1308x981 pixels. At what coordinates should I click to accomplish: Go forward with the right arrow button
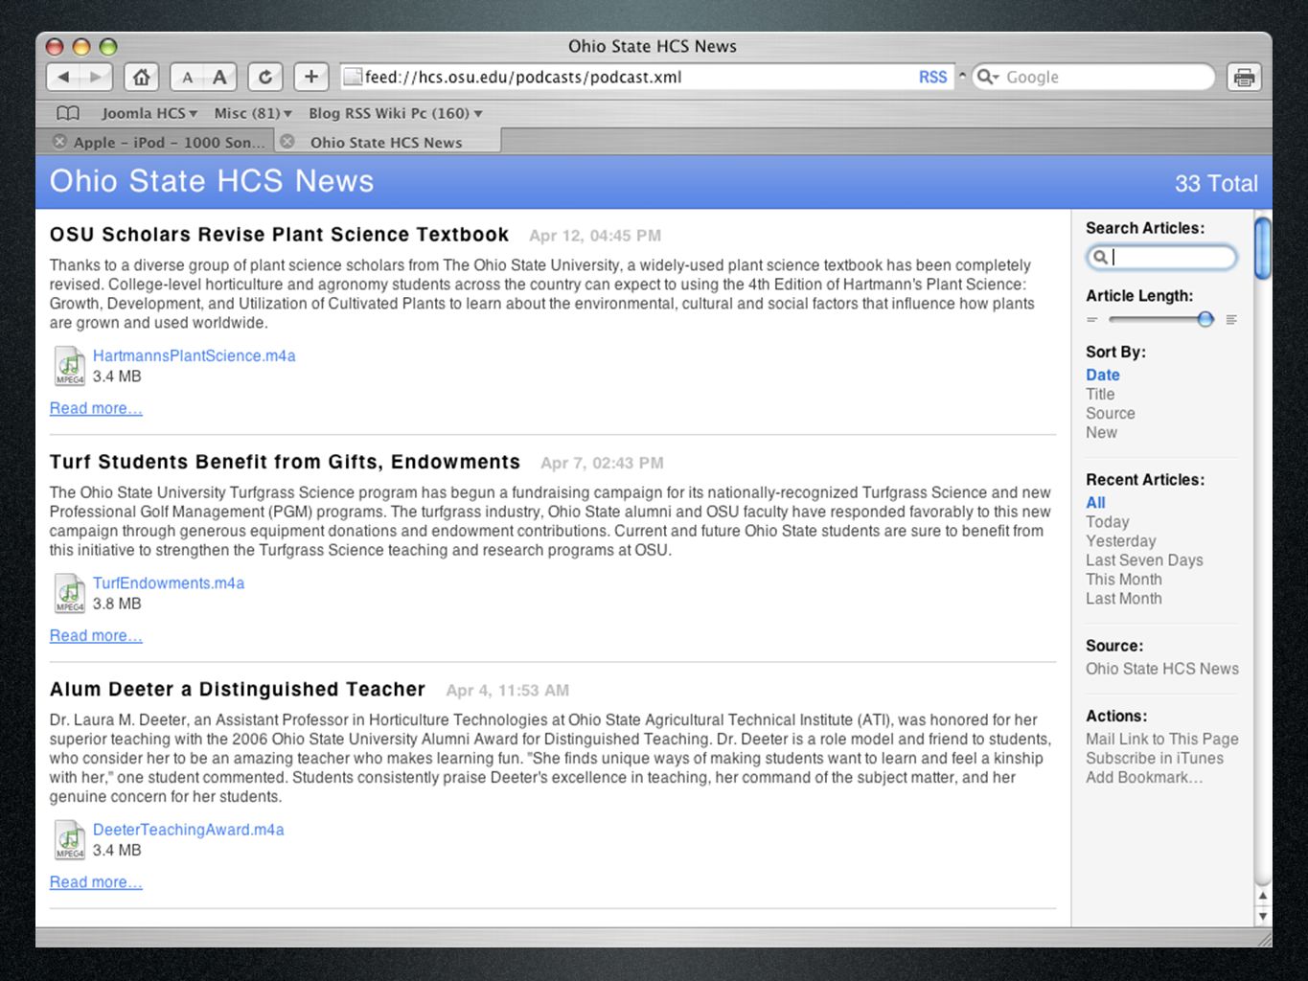pos(96,77)
